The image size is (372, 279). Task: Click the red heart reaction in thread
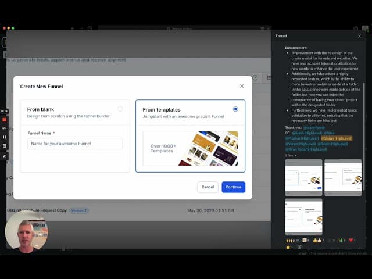coord(352,239)
